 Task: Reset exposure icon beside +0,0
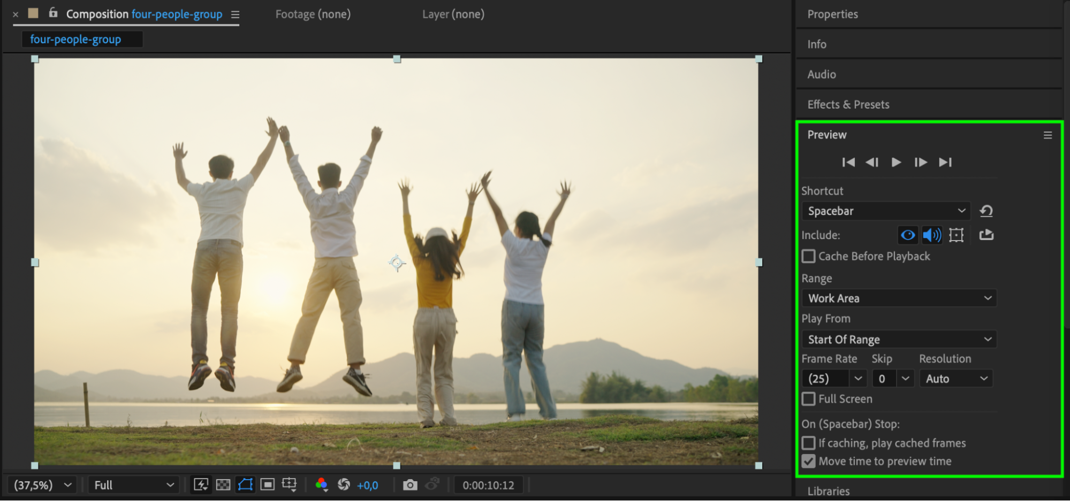pos(344,485)
